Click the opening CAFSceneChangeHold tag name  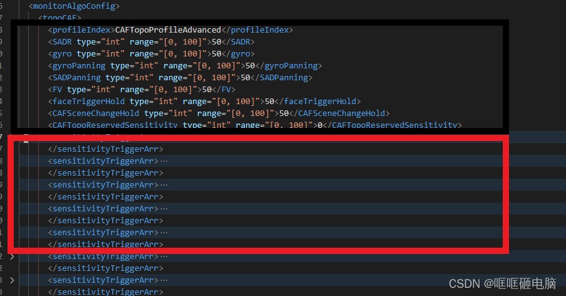click(x=96, y=113)
